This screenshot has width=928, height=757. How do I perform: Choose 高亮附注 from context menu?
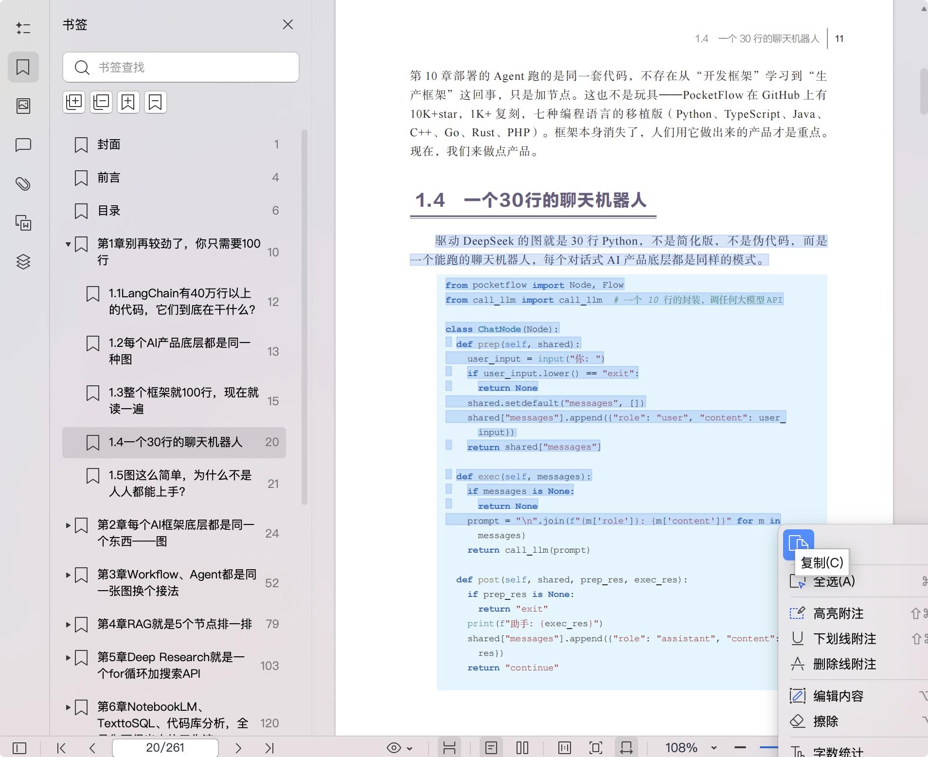pos(839,613)
